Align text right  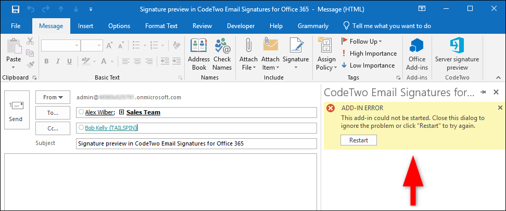pos(149,61)
